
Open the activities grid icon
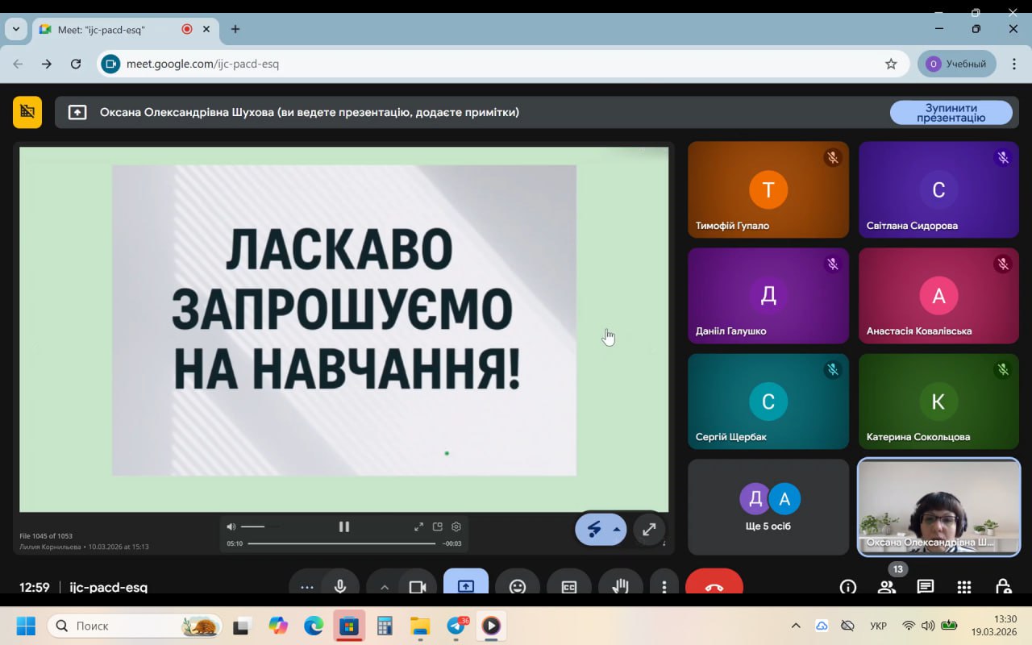click(963, 587)
